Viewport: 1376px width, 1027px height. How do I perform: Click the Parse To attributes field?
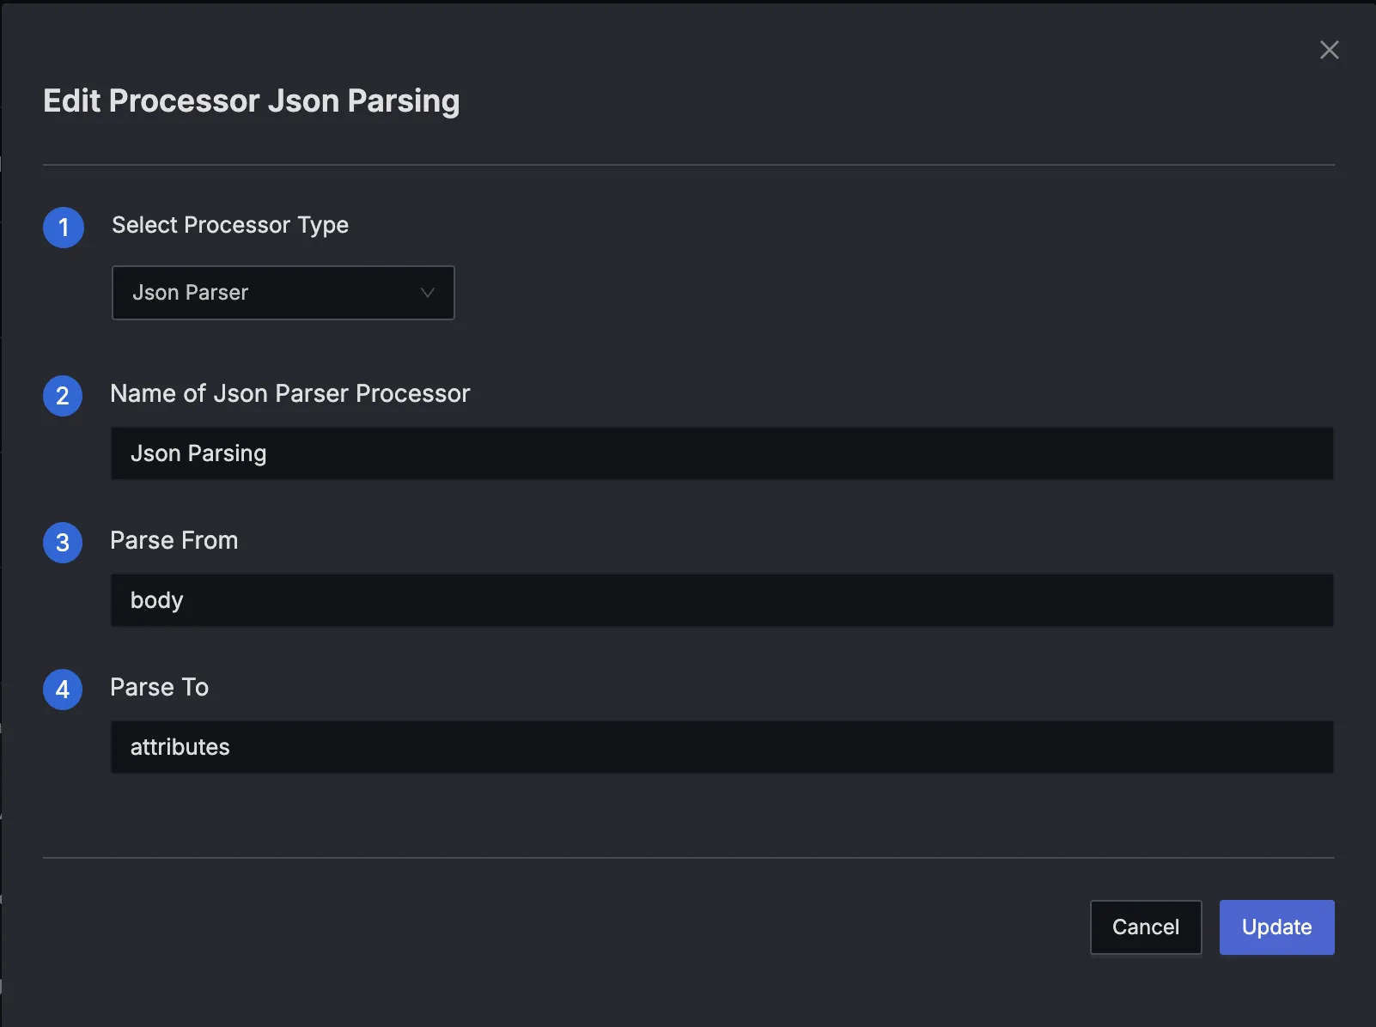(x=722, y=747)
